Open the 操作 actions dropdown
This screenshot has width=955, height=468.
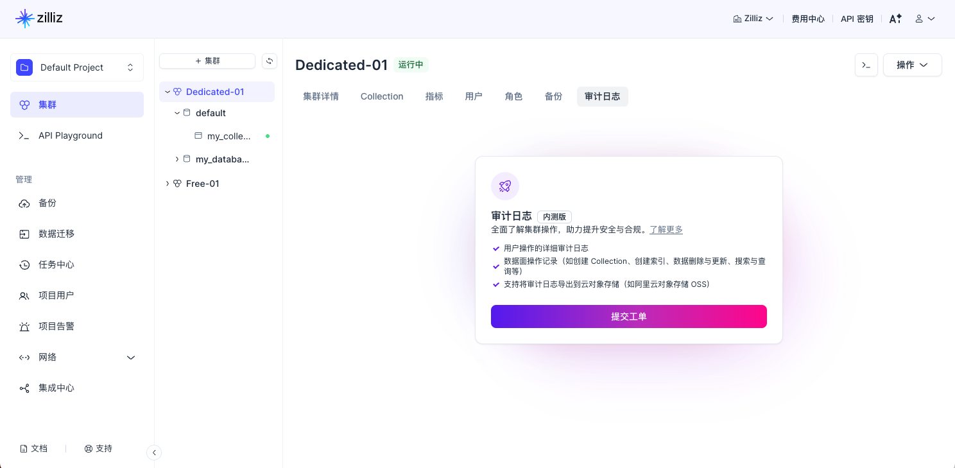point(912,65)
